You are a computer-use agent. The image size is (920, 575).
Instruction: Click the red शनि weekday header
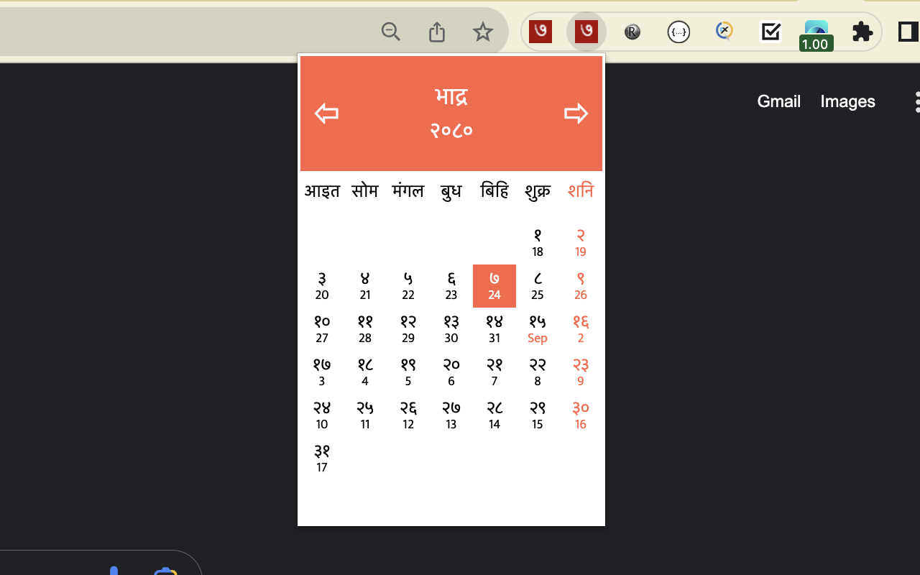click(581, 190)
